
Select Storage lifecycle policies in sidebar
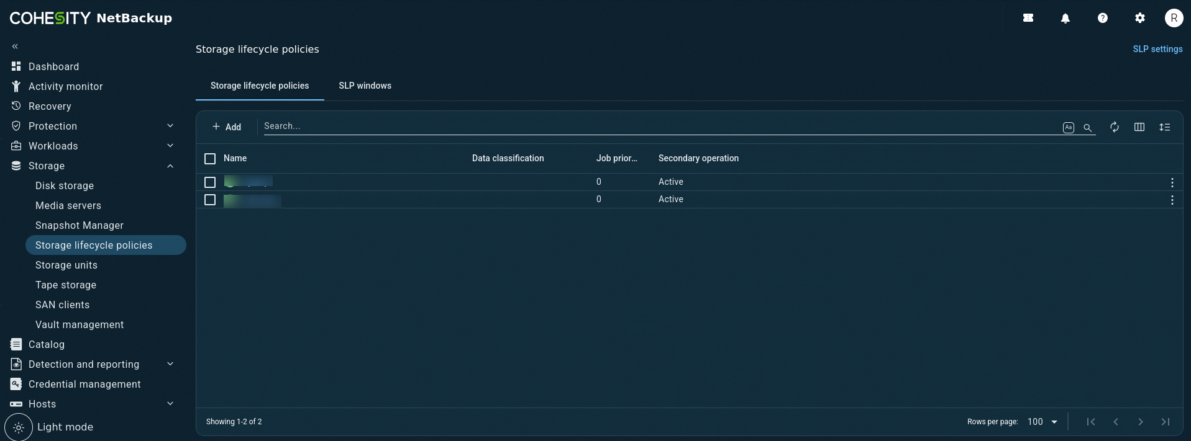(106, 245)
